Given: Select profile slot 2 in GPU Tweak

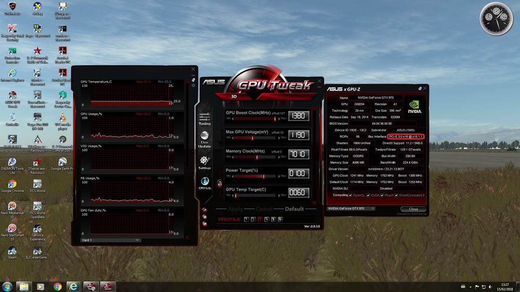Looking at the screenshot, I should [253, 219].
